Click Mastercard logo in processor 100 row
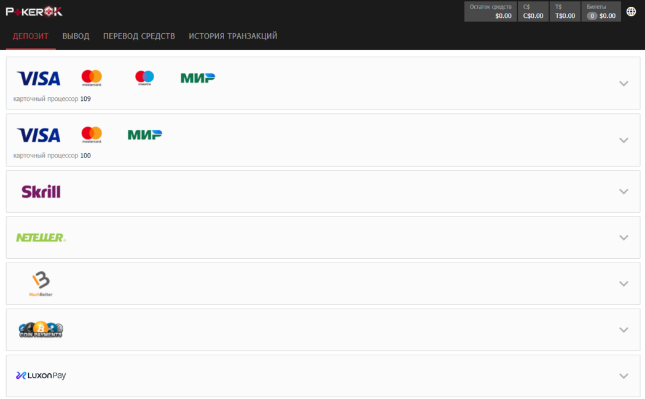 click(92, 135)
